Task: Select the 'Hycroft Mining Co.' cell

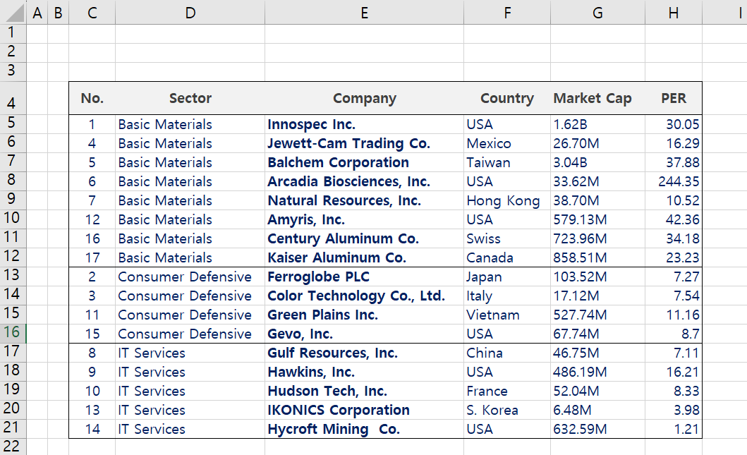Action: click(x=364, y=430)
